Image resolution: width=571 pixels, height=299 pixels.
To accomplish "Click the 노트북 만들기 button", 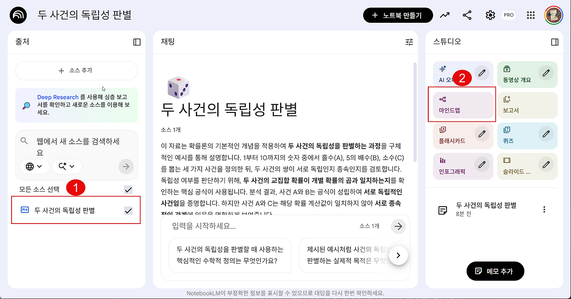I will 398,15.
